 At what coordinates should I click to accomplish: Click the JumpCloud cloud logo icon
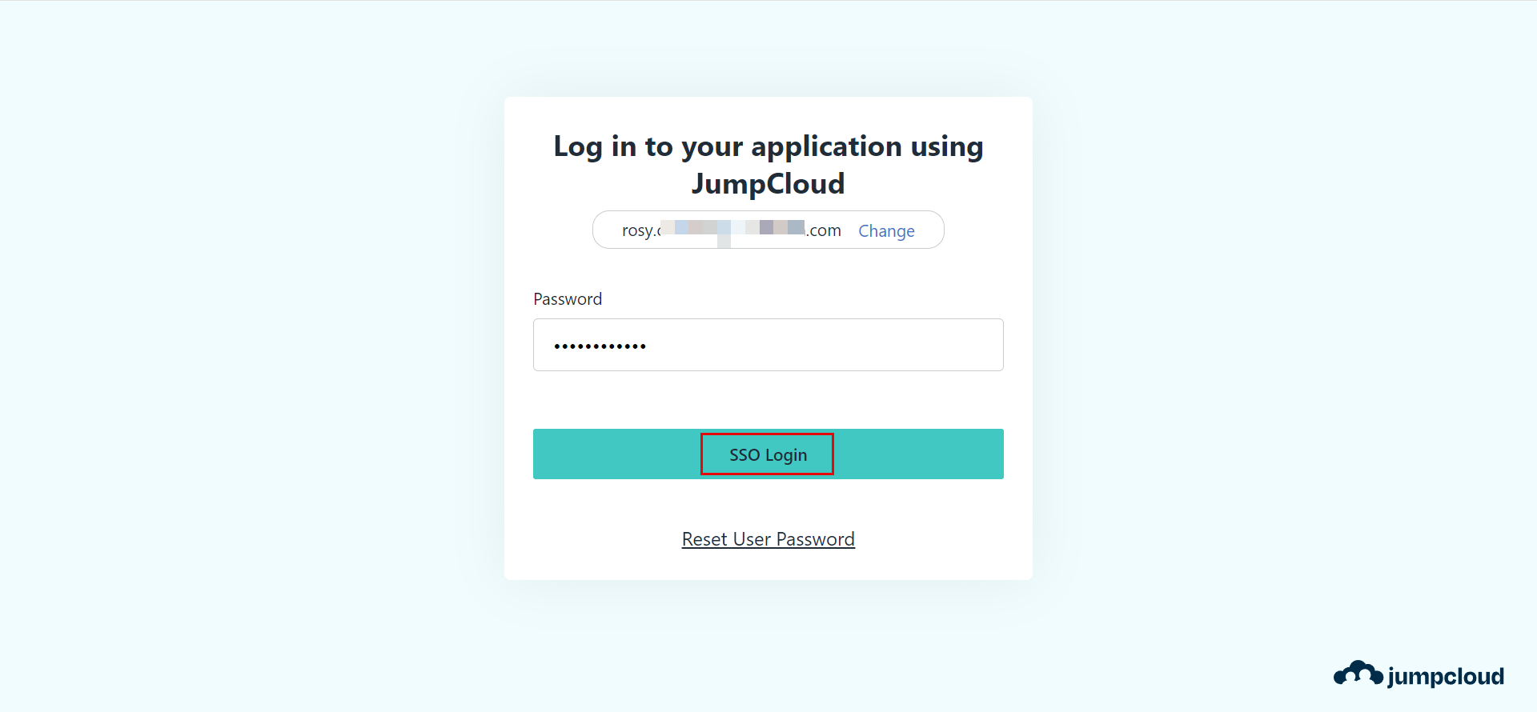[1358, 674]
